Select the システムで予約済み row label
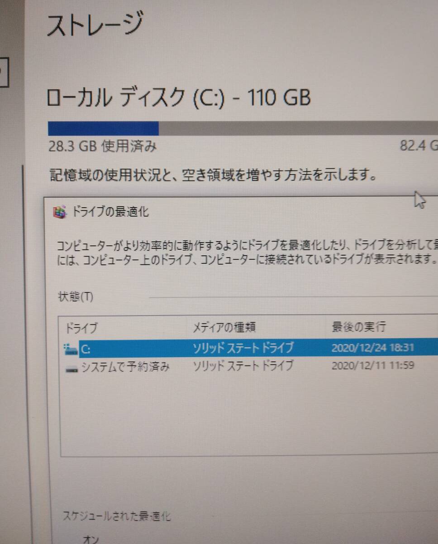Viewport: 438px width, 544px height. (x=125, y=367)
